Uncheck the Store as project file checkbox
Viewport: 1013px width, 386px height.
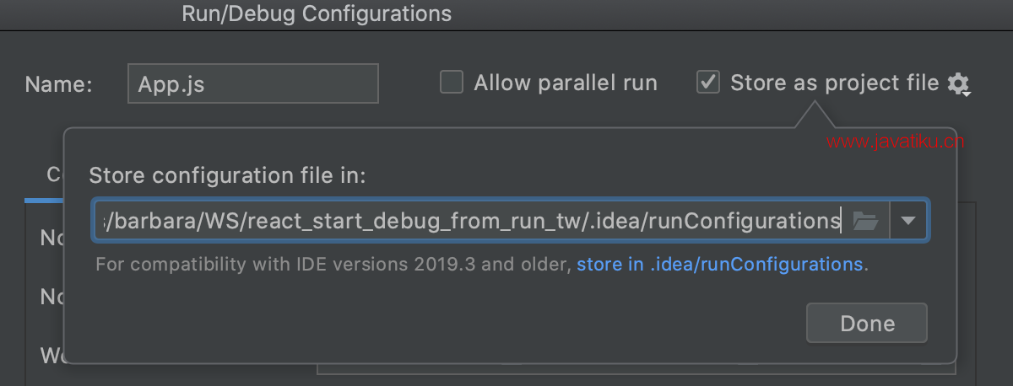pyautogui.click(x=707, y=83)
